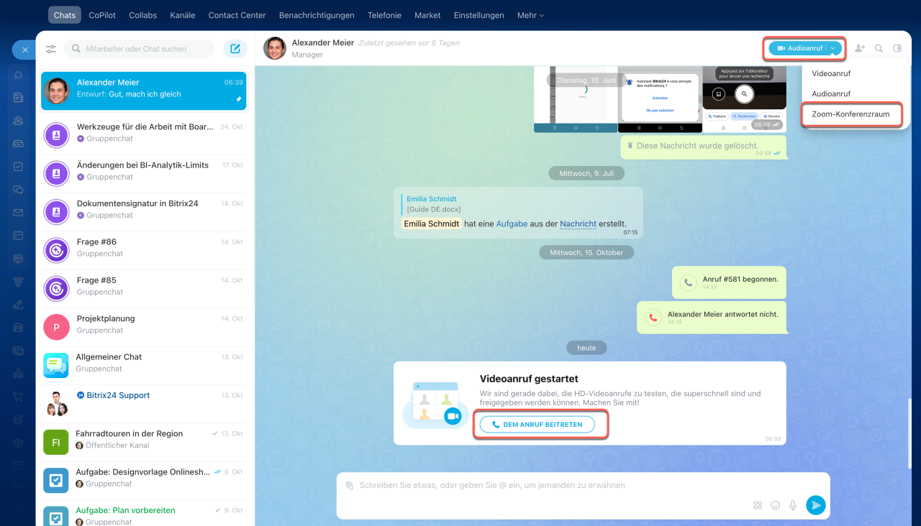Follow the Nachricht link in Emilia's message

(x=578, y=223)
